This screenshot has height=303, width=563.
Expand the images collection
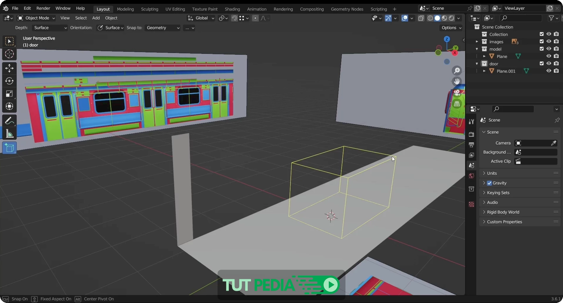477,41
